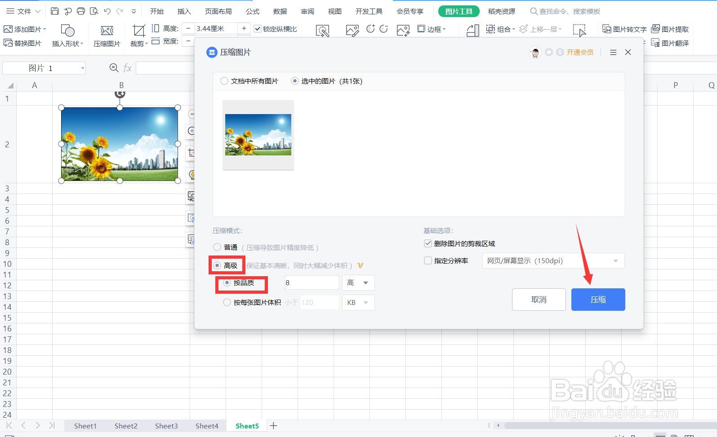Open the Border (边框) dropdown
This screenshot has height=437, width=717.
click(x=432, y=29)
